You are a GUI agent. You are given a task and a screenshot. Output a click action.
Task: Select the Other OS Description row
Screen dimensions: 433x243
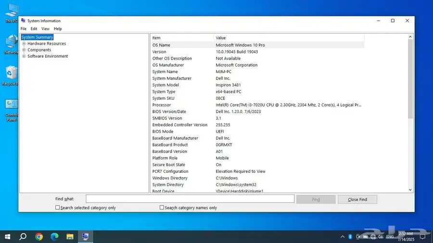[257, 59]
